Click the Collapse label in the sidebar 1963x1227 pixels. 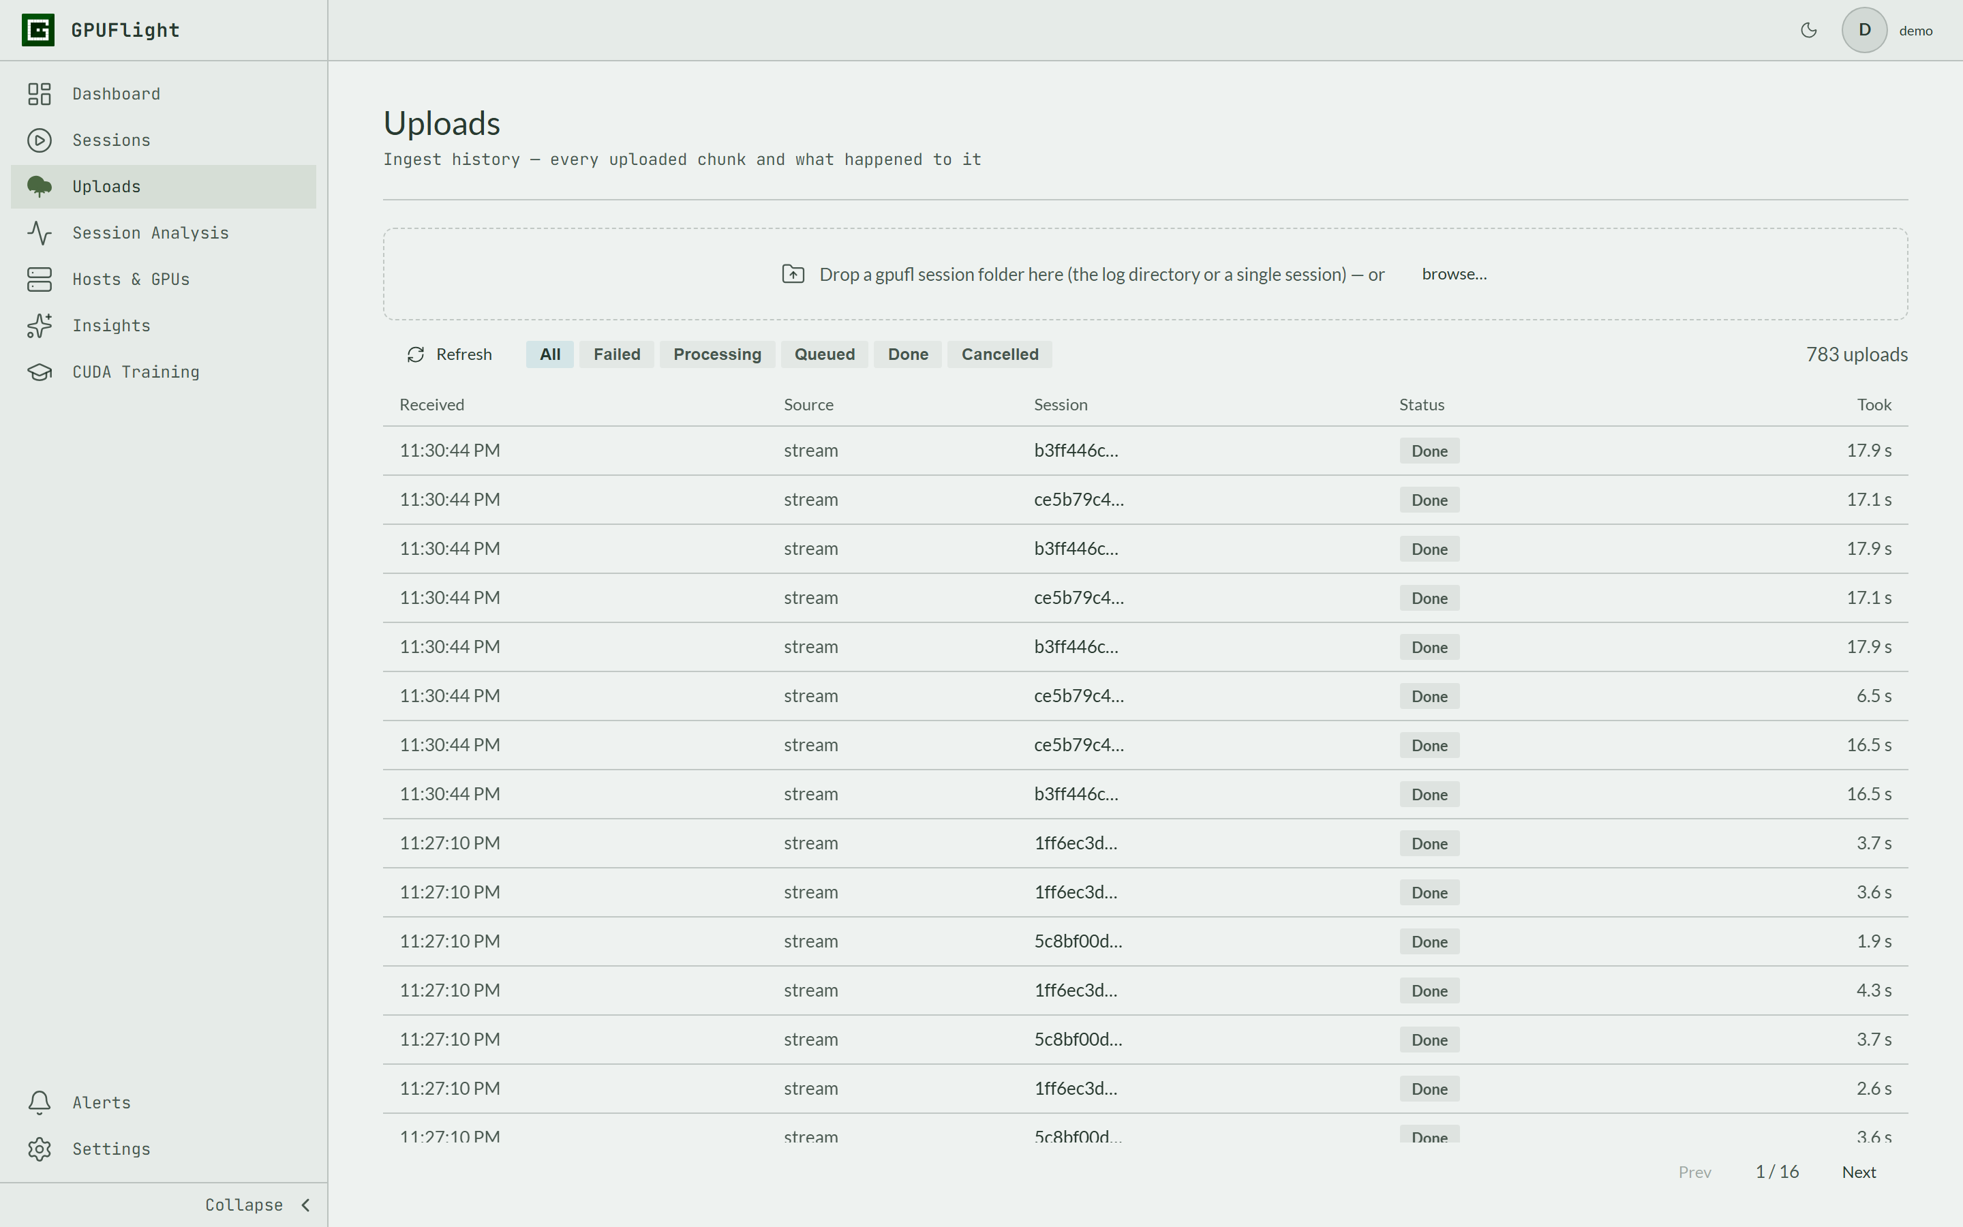tap(243, 1205)
